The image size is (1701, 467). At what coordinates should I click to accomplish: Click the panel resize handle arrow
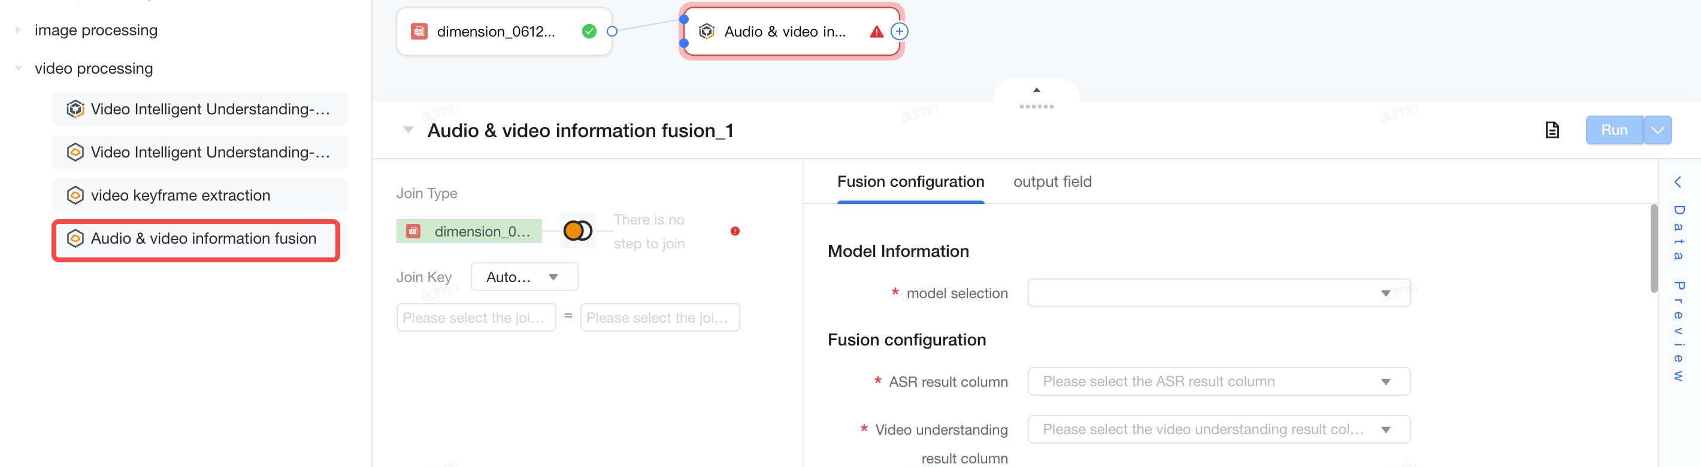click(x=1036, y=90)
